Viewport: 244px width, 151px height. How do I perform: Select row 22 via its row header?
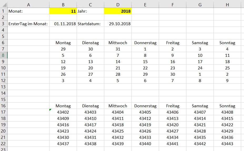pyautogui.click(x=3, y=144)
